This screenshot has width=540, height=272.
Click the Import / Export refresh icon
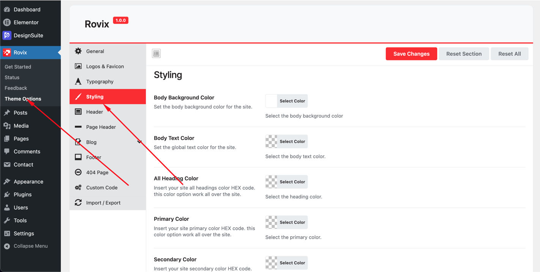(x=78, y=203)
